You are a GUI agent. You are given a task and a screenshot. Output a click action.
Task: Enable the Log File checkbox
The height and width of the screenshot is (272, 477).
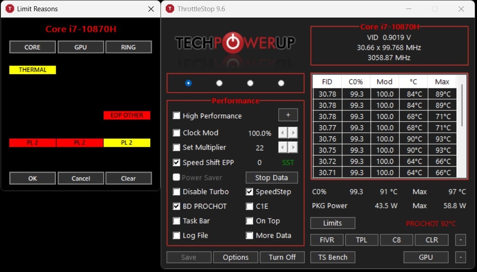(176, 236)
